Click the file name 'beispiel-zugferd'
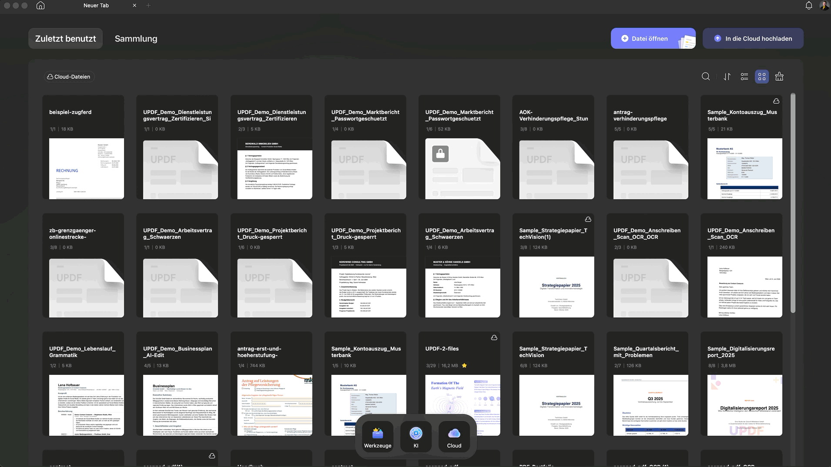Screen dimensions: 831x467 tap(70, 112)
